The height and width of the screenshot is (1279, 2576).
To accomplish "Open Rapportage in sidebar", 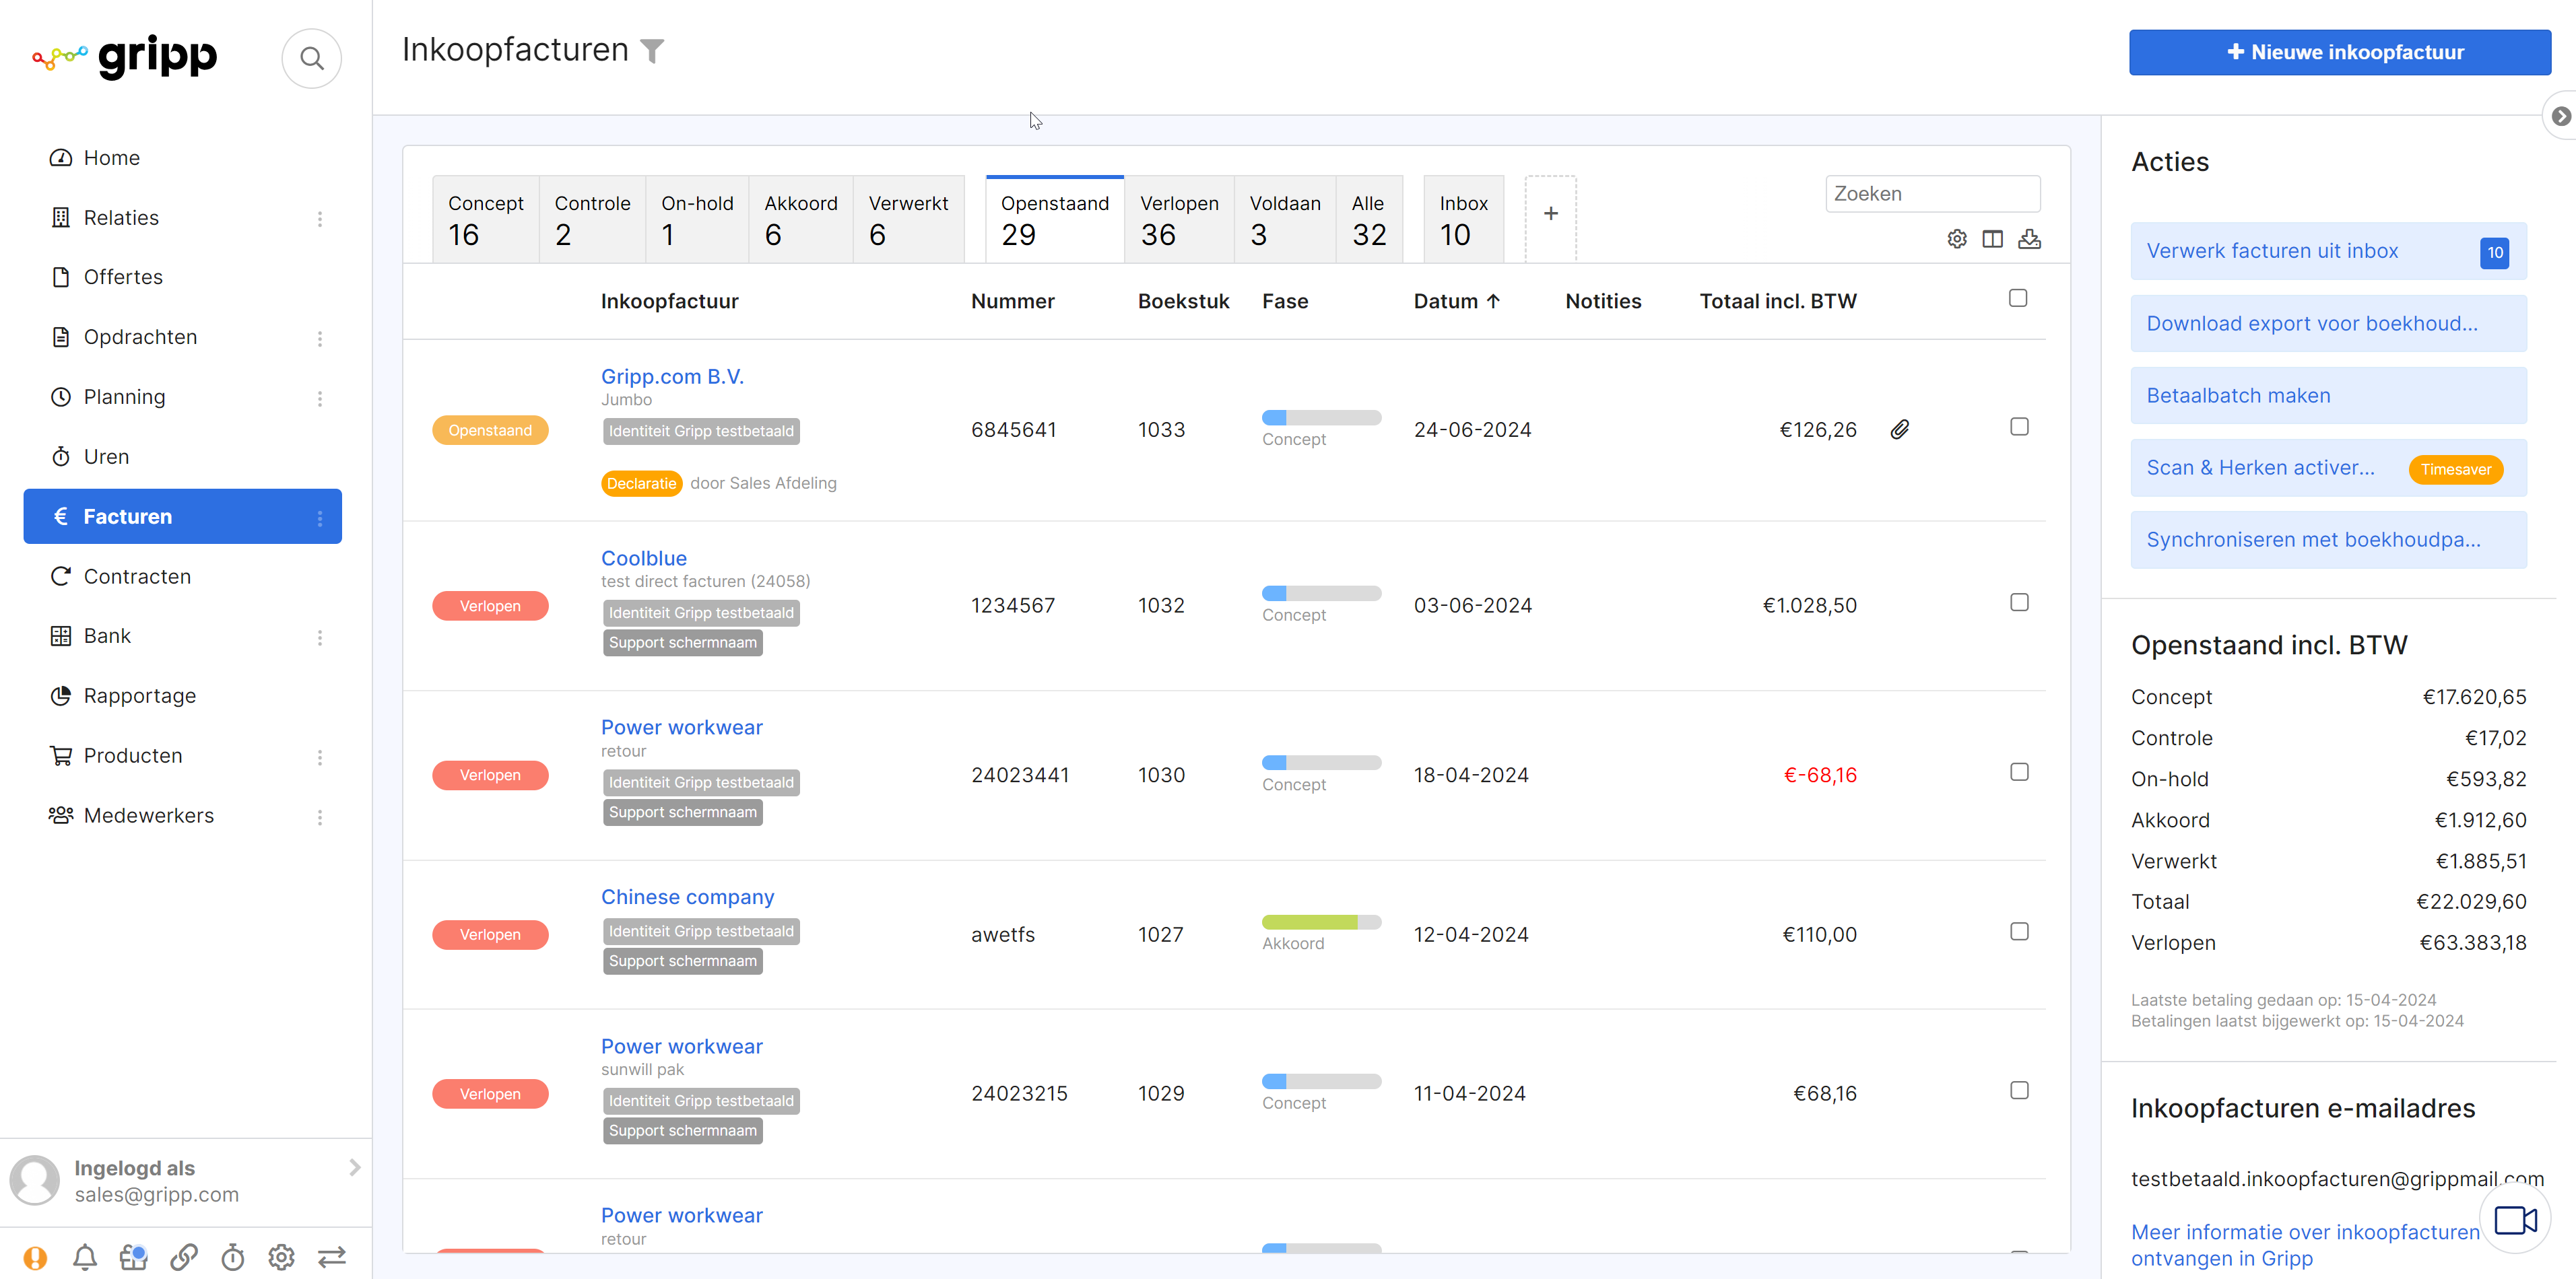I will click(139, 695).
